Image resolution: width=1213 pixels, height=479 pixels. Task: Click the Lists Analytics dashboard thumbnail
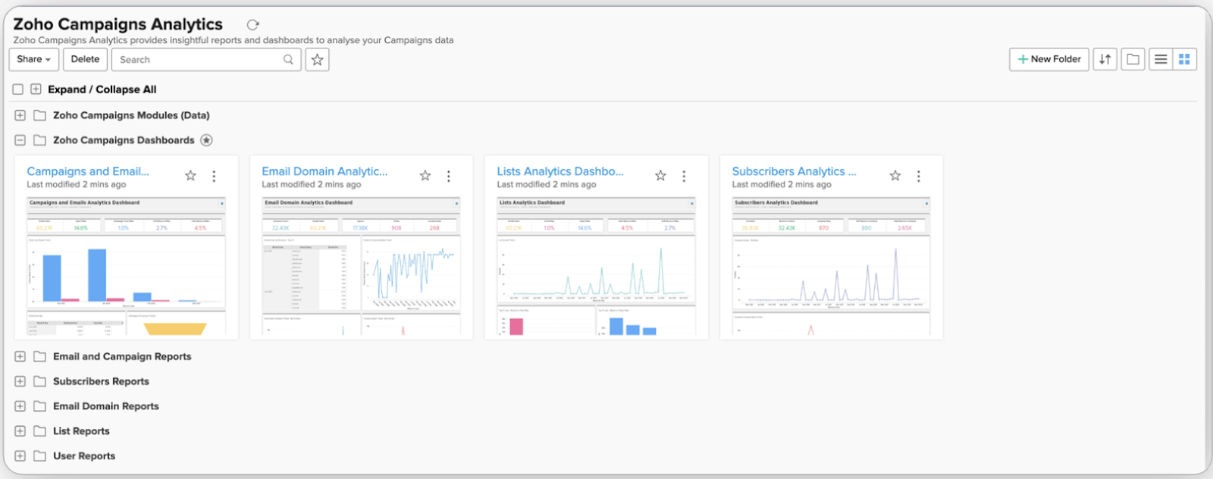point(596,266)
